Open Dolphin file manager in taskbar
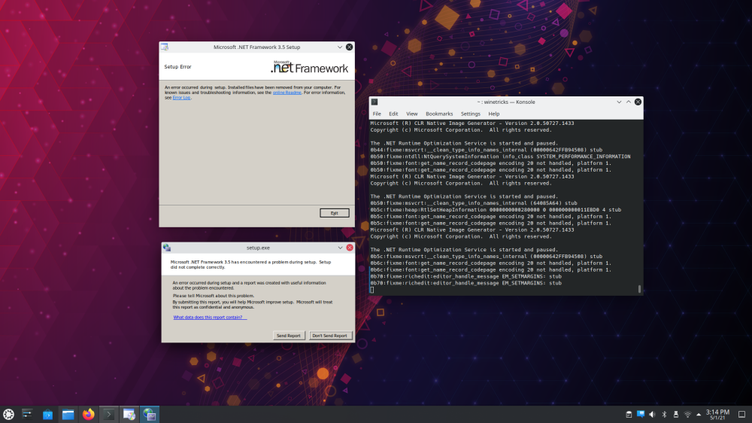The width and height of the screenshot is (752, 423). (x=68, y=414)
